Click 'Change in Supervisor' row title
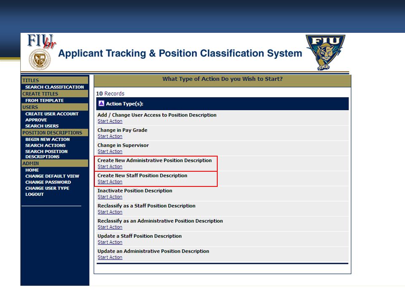This screenshot has height=303, width=405. click(123, 145)
